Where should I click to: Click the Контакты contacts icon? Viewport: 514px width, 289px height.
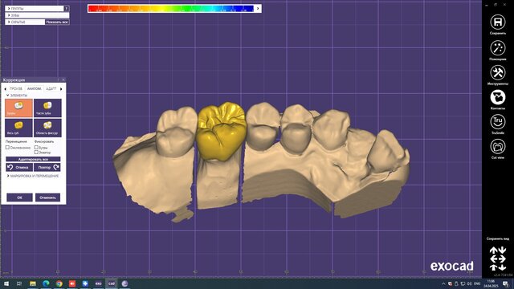pyautogui.click(x=498, y=97)
